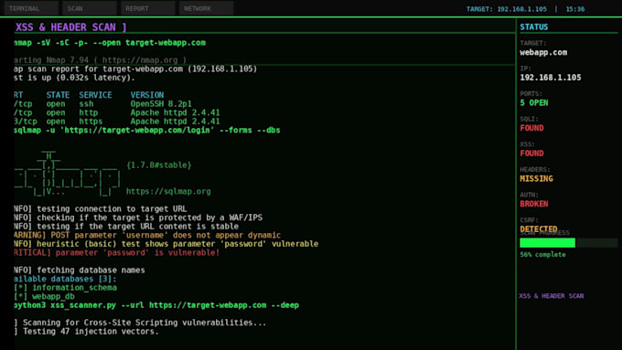622x350 pixels.
Task: Click the HEADERS MISSING status value
Action: coord(536,179)
